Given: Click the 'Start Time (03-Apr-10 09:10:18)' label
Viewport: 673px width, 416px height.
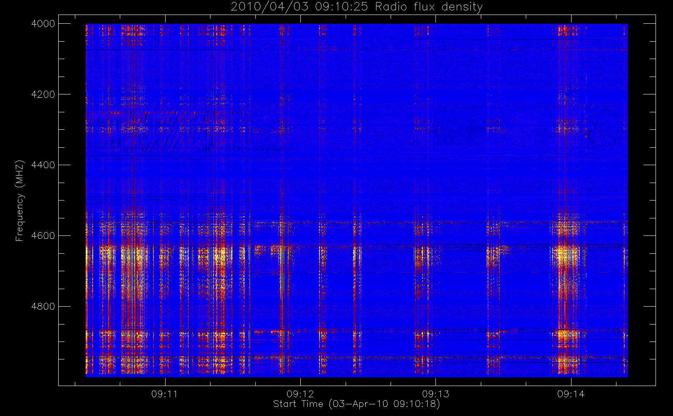Looking at the screenshot, I should (356, 404).
